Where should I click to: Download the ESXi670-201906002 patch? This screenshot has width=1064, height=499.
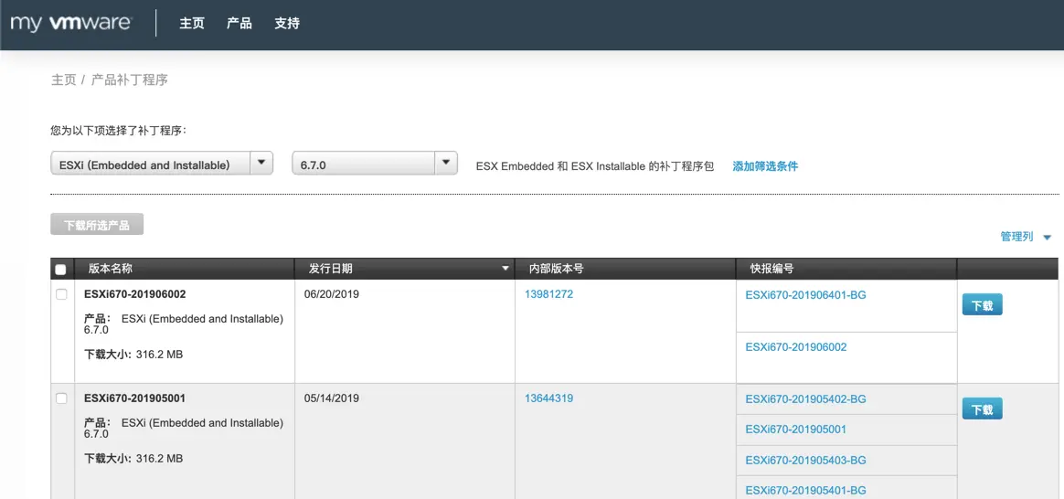tap(982, 305)
